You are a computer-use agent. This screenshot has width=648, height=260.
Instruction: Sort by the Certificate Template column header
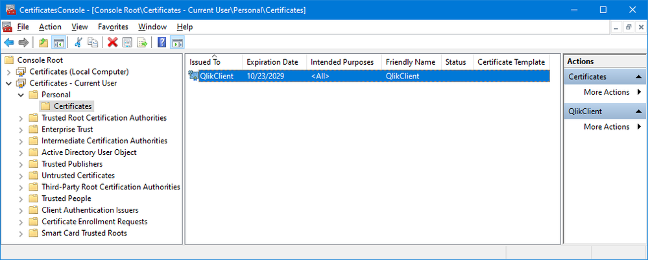point(511,62)
